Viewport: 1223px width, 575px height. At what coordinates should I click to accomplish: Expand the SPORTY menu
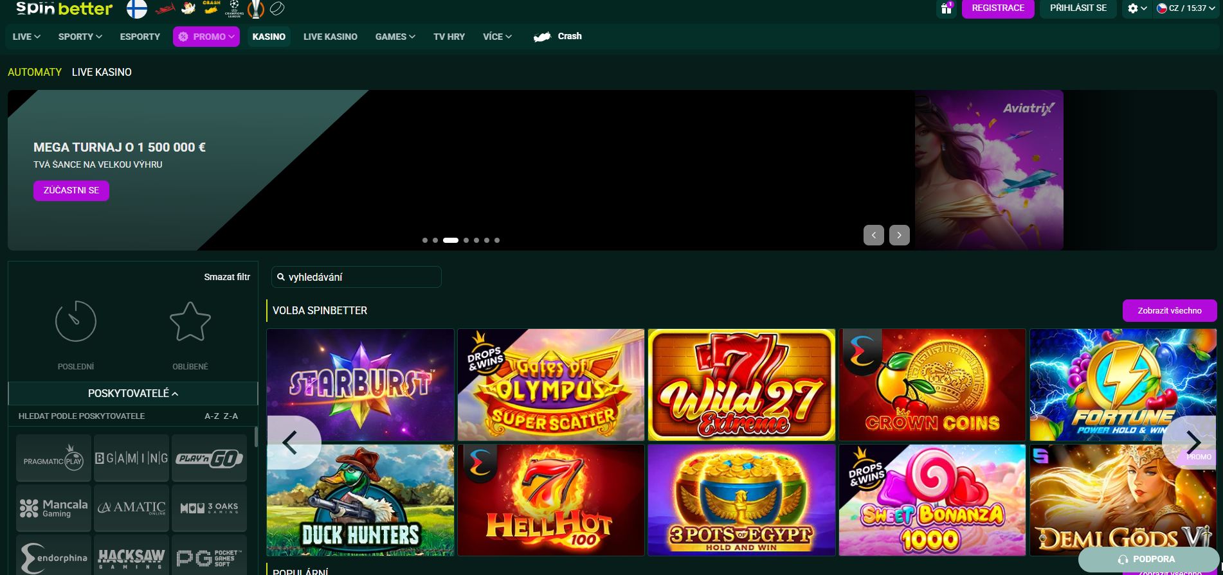(80, 37)
